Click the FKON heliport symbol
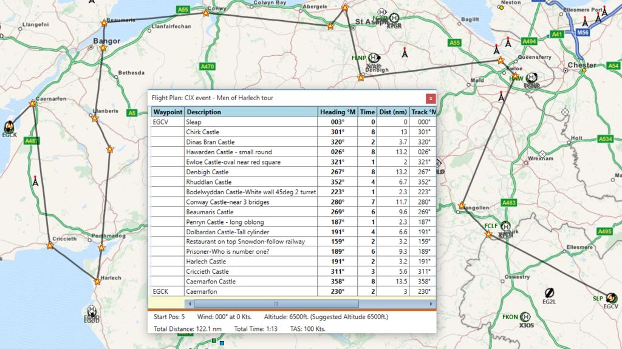Screen dimensions: 622x349 pos(525,317)
